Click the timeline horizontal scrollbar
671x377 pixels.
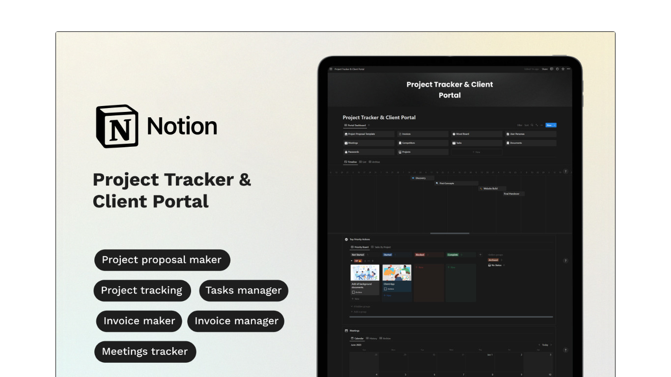[x=449, y=233]
